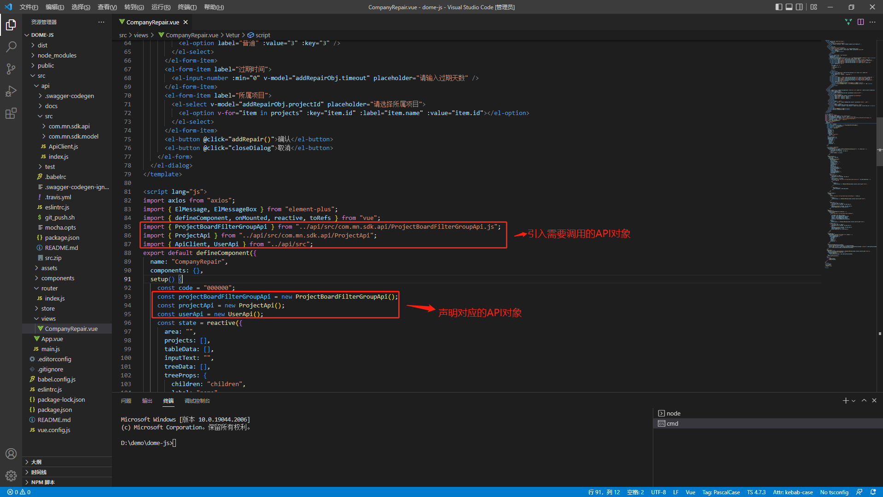Expand the node_modules folder
Image resolution: width=883 pixels, height=497 pixels.
(x=57, y=55)
